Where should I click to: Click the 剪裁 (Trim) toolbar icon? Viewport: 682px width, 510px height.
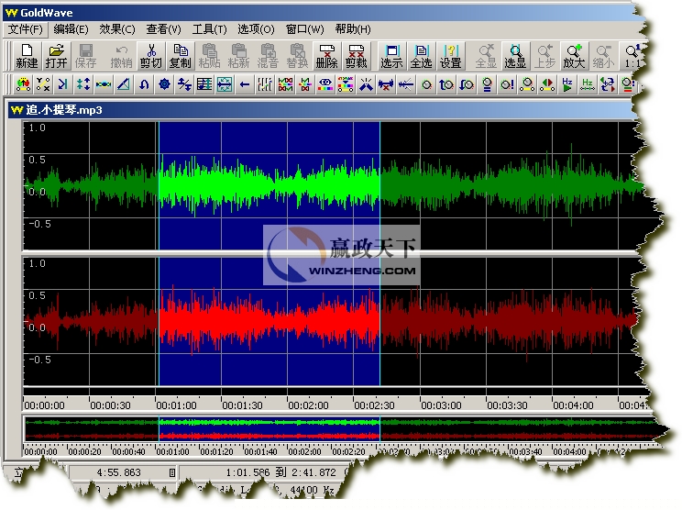coord(356,56)
